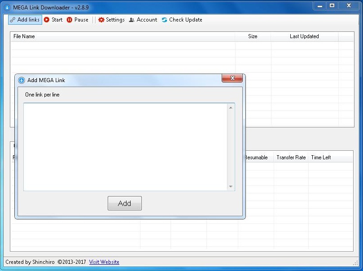Open the Visit Website link
Image resolution: width=363 pixels, height=271 pixels.
pos(104,262)
